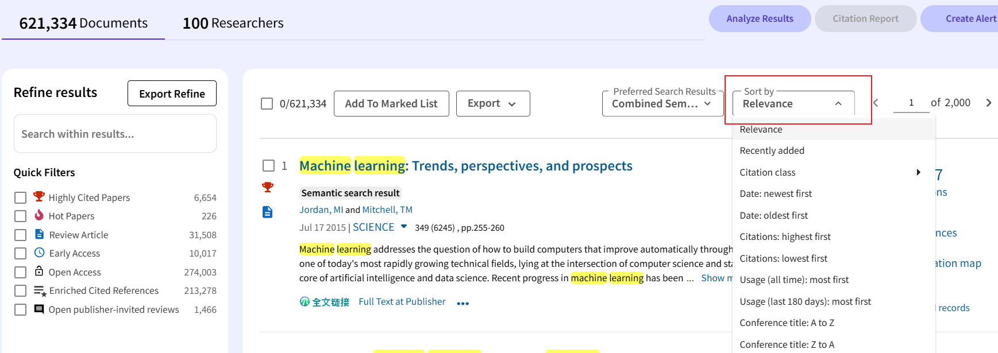This screenshot has width=998, height=353.
Task: Go to next results page arrow
Action: [x=988, y=103]
